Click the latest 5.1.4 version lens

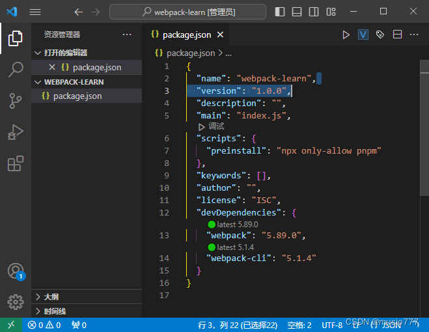(231, 247)
